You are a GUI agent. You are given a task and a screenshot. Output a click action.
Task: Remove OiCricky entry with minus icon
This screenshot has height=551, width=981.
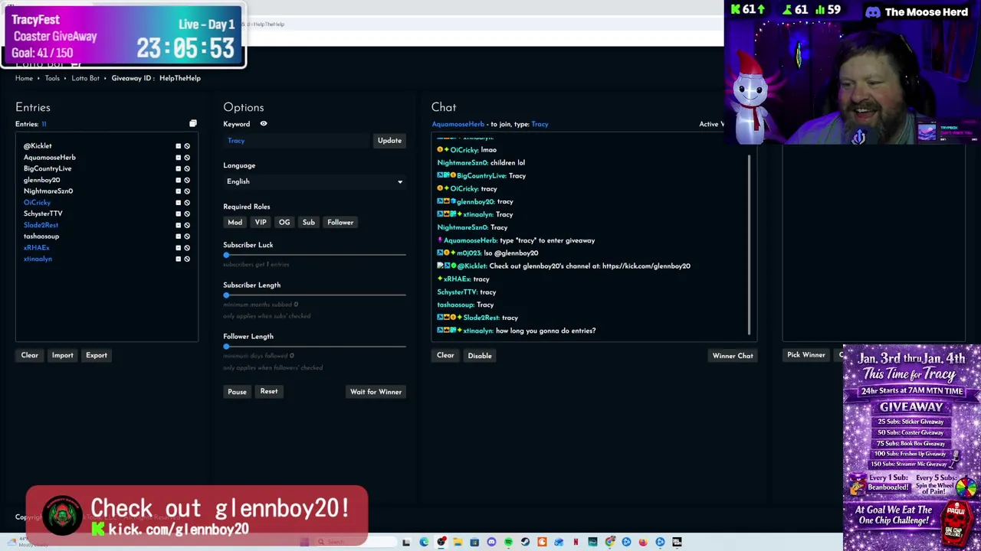179,203
